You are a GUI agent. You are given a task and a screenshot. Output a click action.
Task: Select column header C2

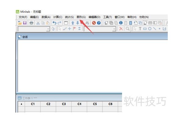coord(48,104)
